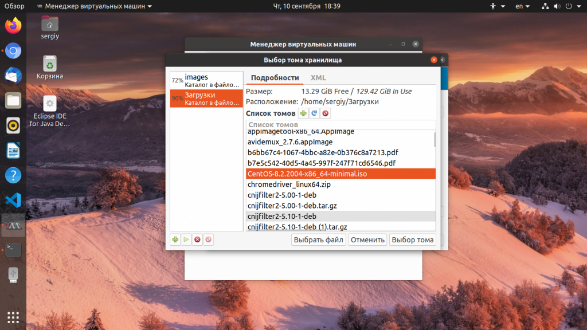
Task: Stop the selected storage pool
Action: 197,239
